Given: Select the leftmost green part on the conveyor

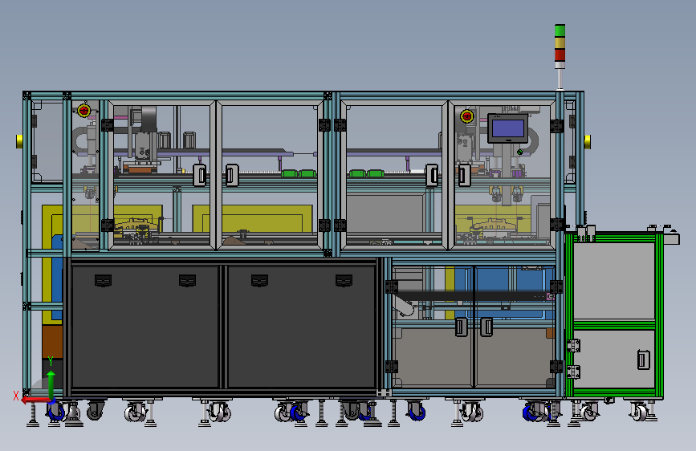Looking at the screenshot, I should click(x=290, y=173).
